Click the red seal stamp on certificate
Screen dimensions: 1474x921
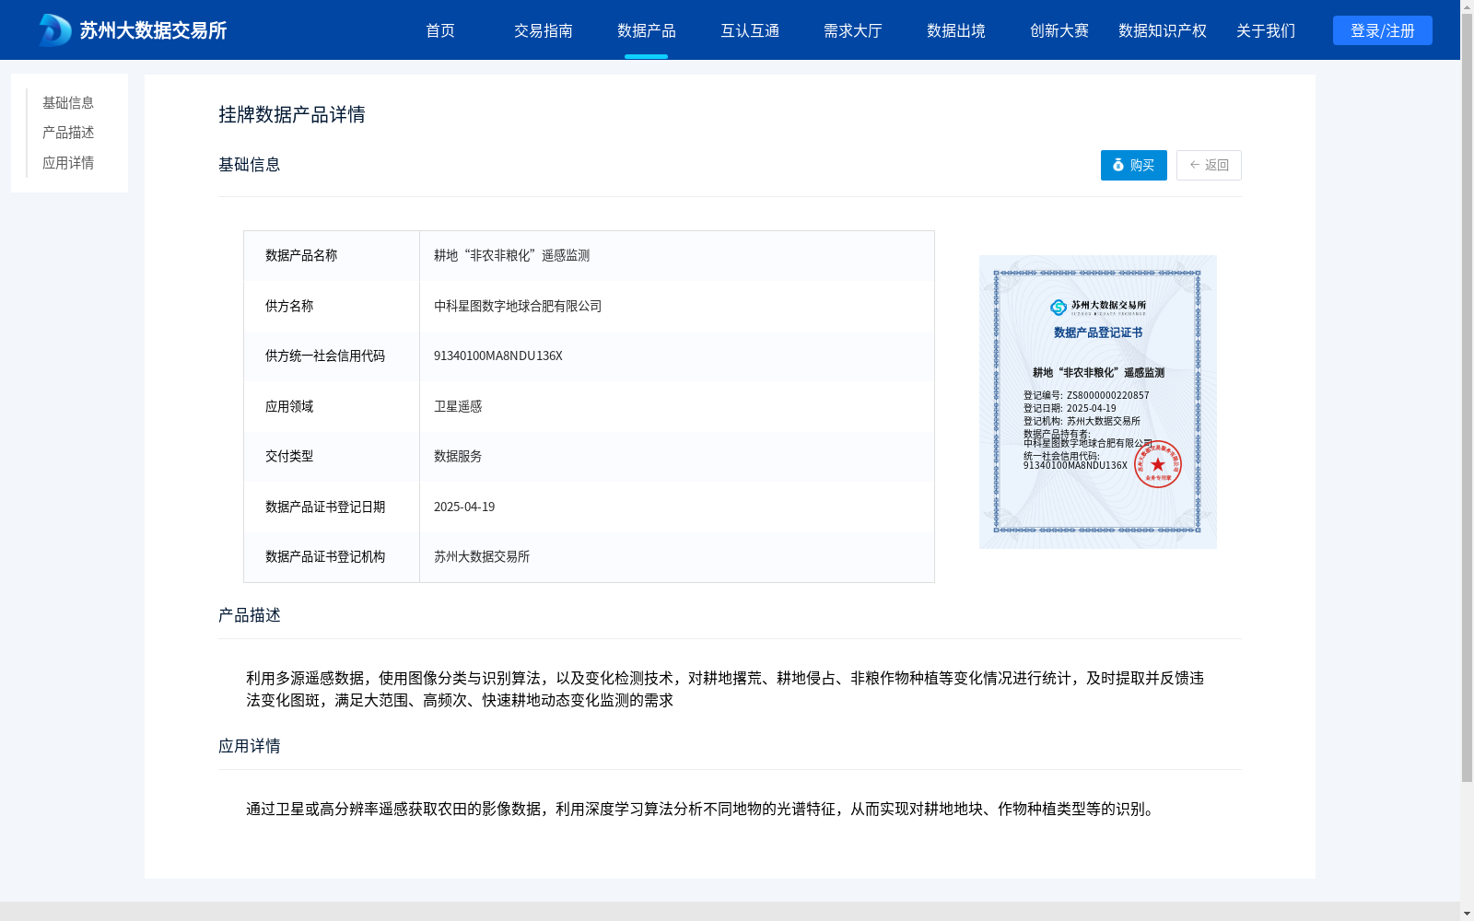1158,464
